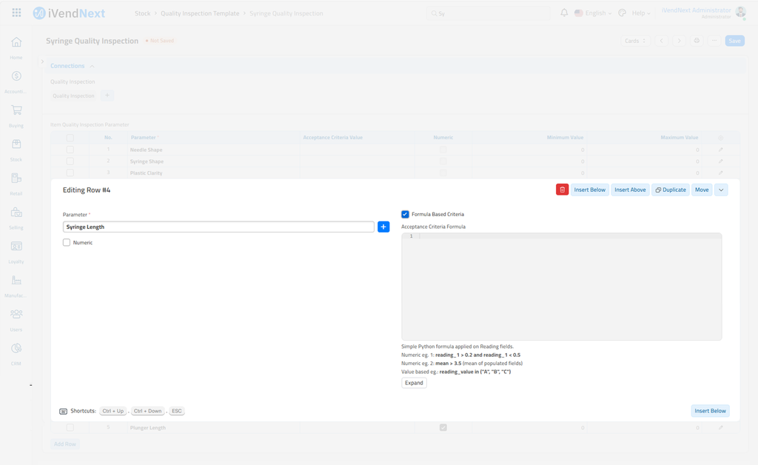Click the Insert Above button
This screenshot has width=758, height=465.
coord(630,190)
